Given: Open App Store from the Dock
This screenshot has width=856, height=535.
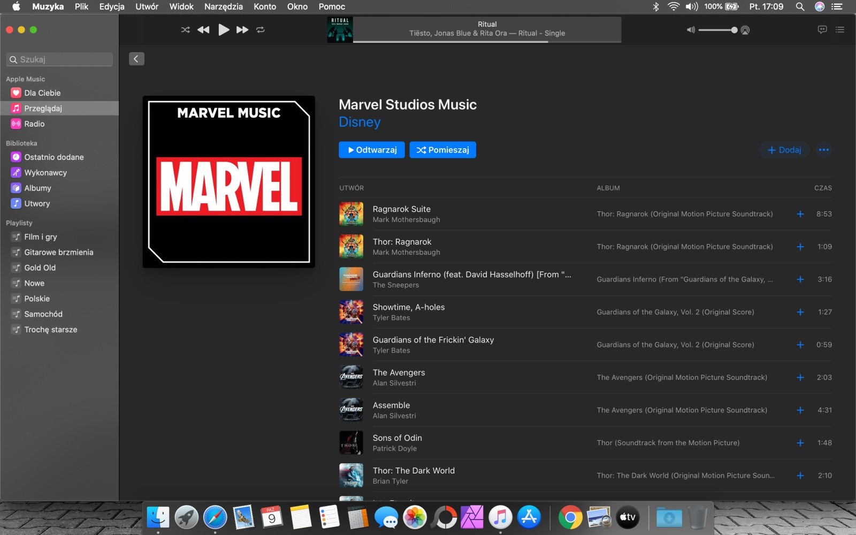Looking at the screenshot, I should coord(529,517).
